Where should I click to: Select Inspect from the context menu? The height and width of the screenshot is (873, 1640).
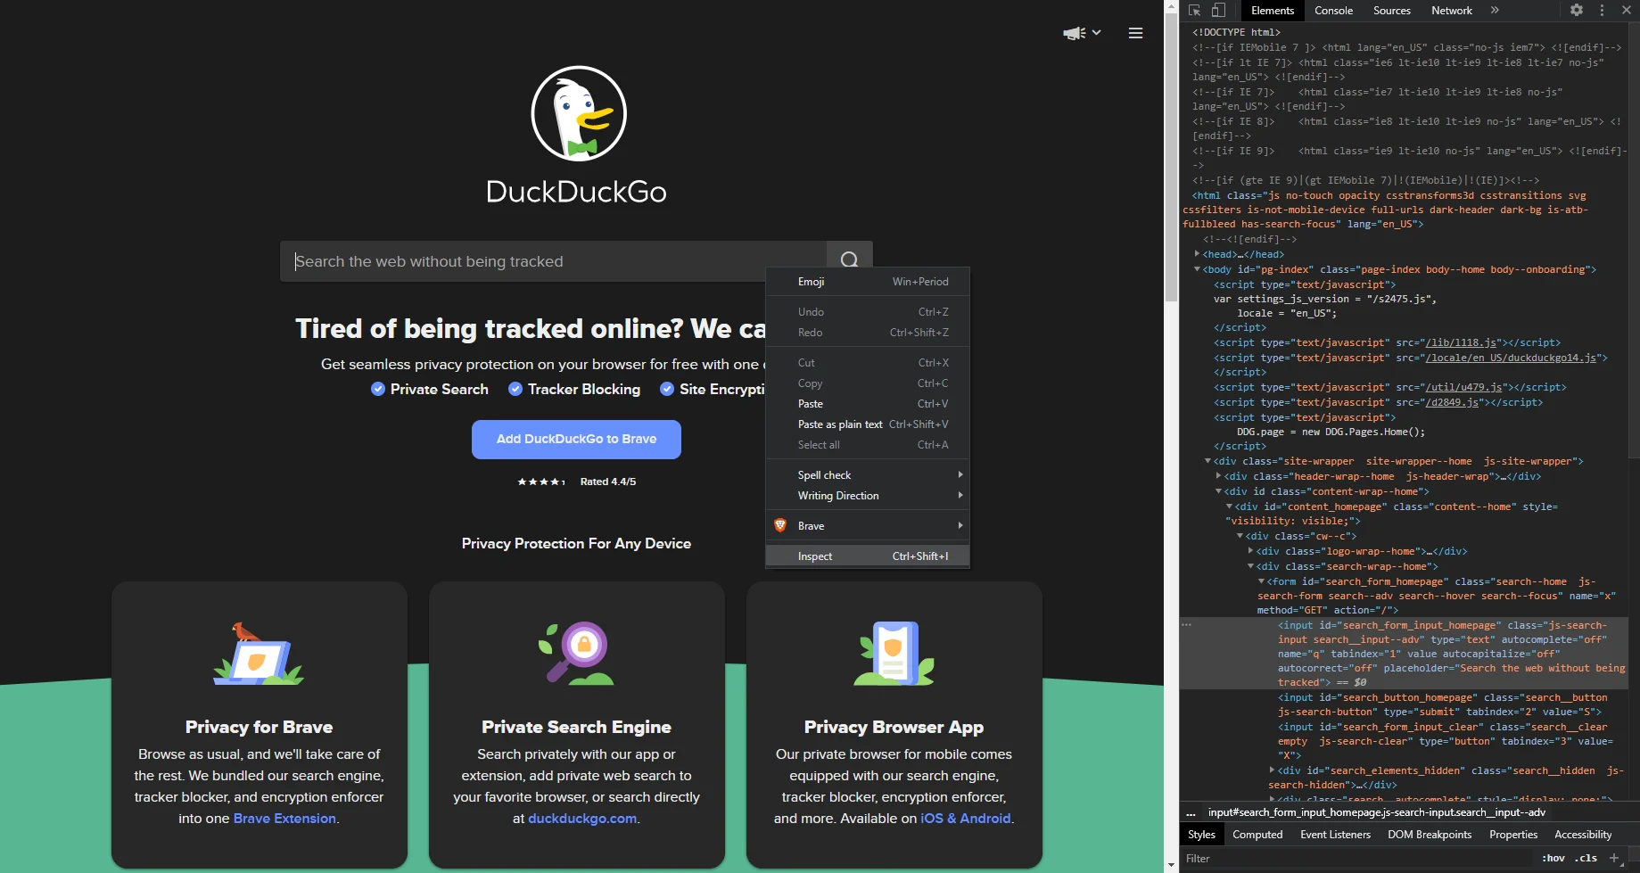814,555
